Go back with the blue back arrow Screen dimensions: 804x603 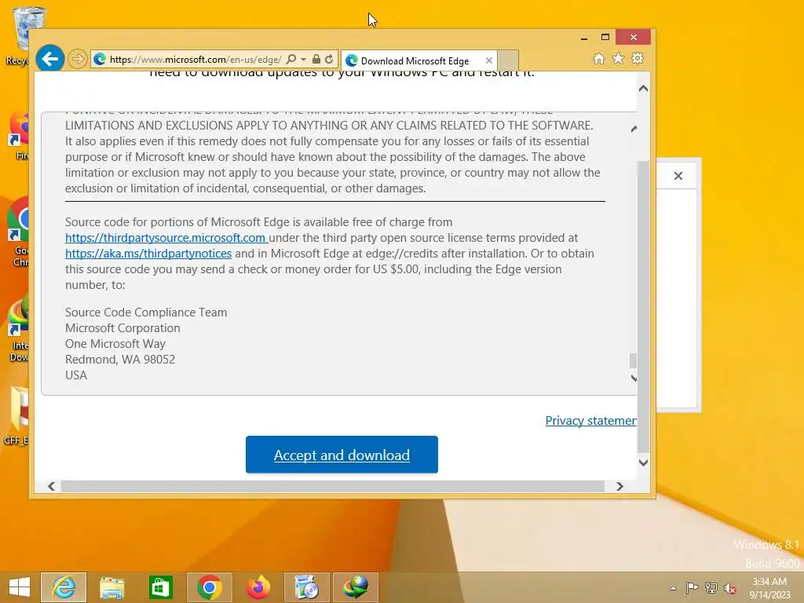click(50, 59)
